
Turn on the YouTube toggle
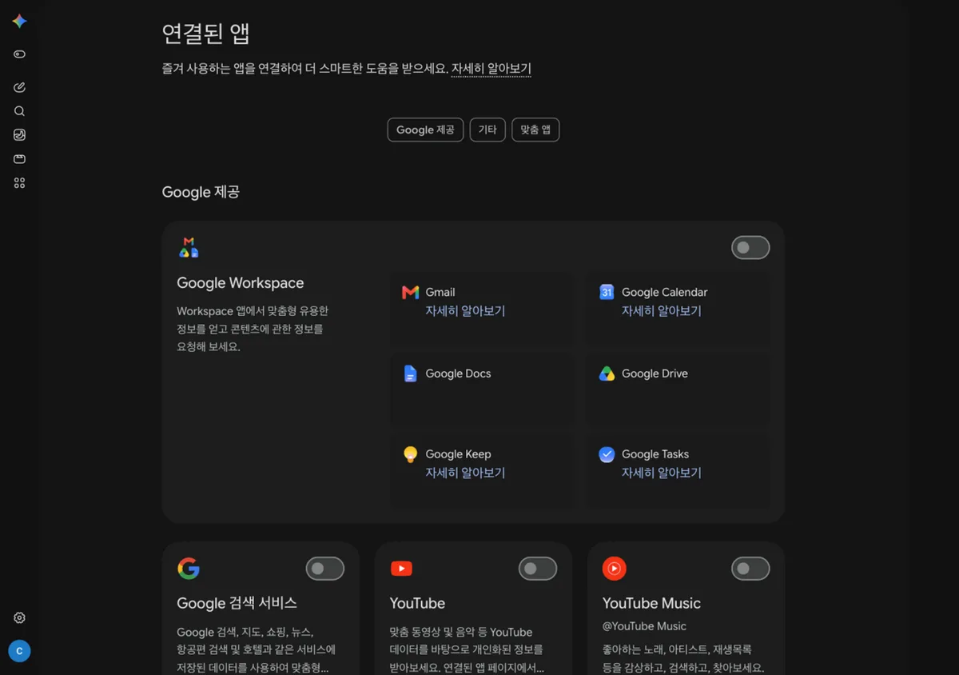point(538,569)
